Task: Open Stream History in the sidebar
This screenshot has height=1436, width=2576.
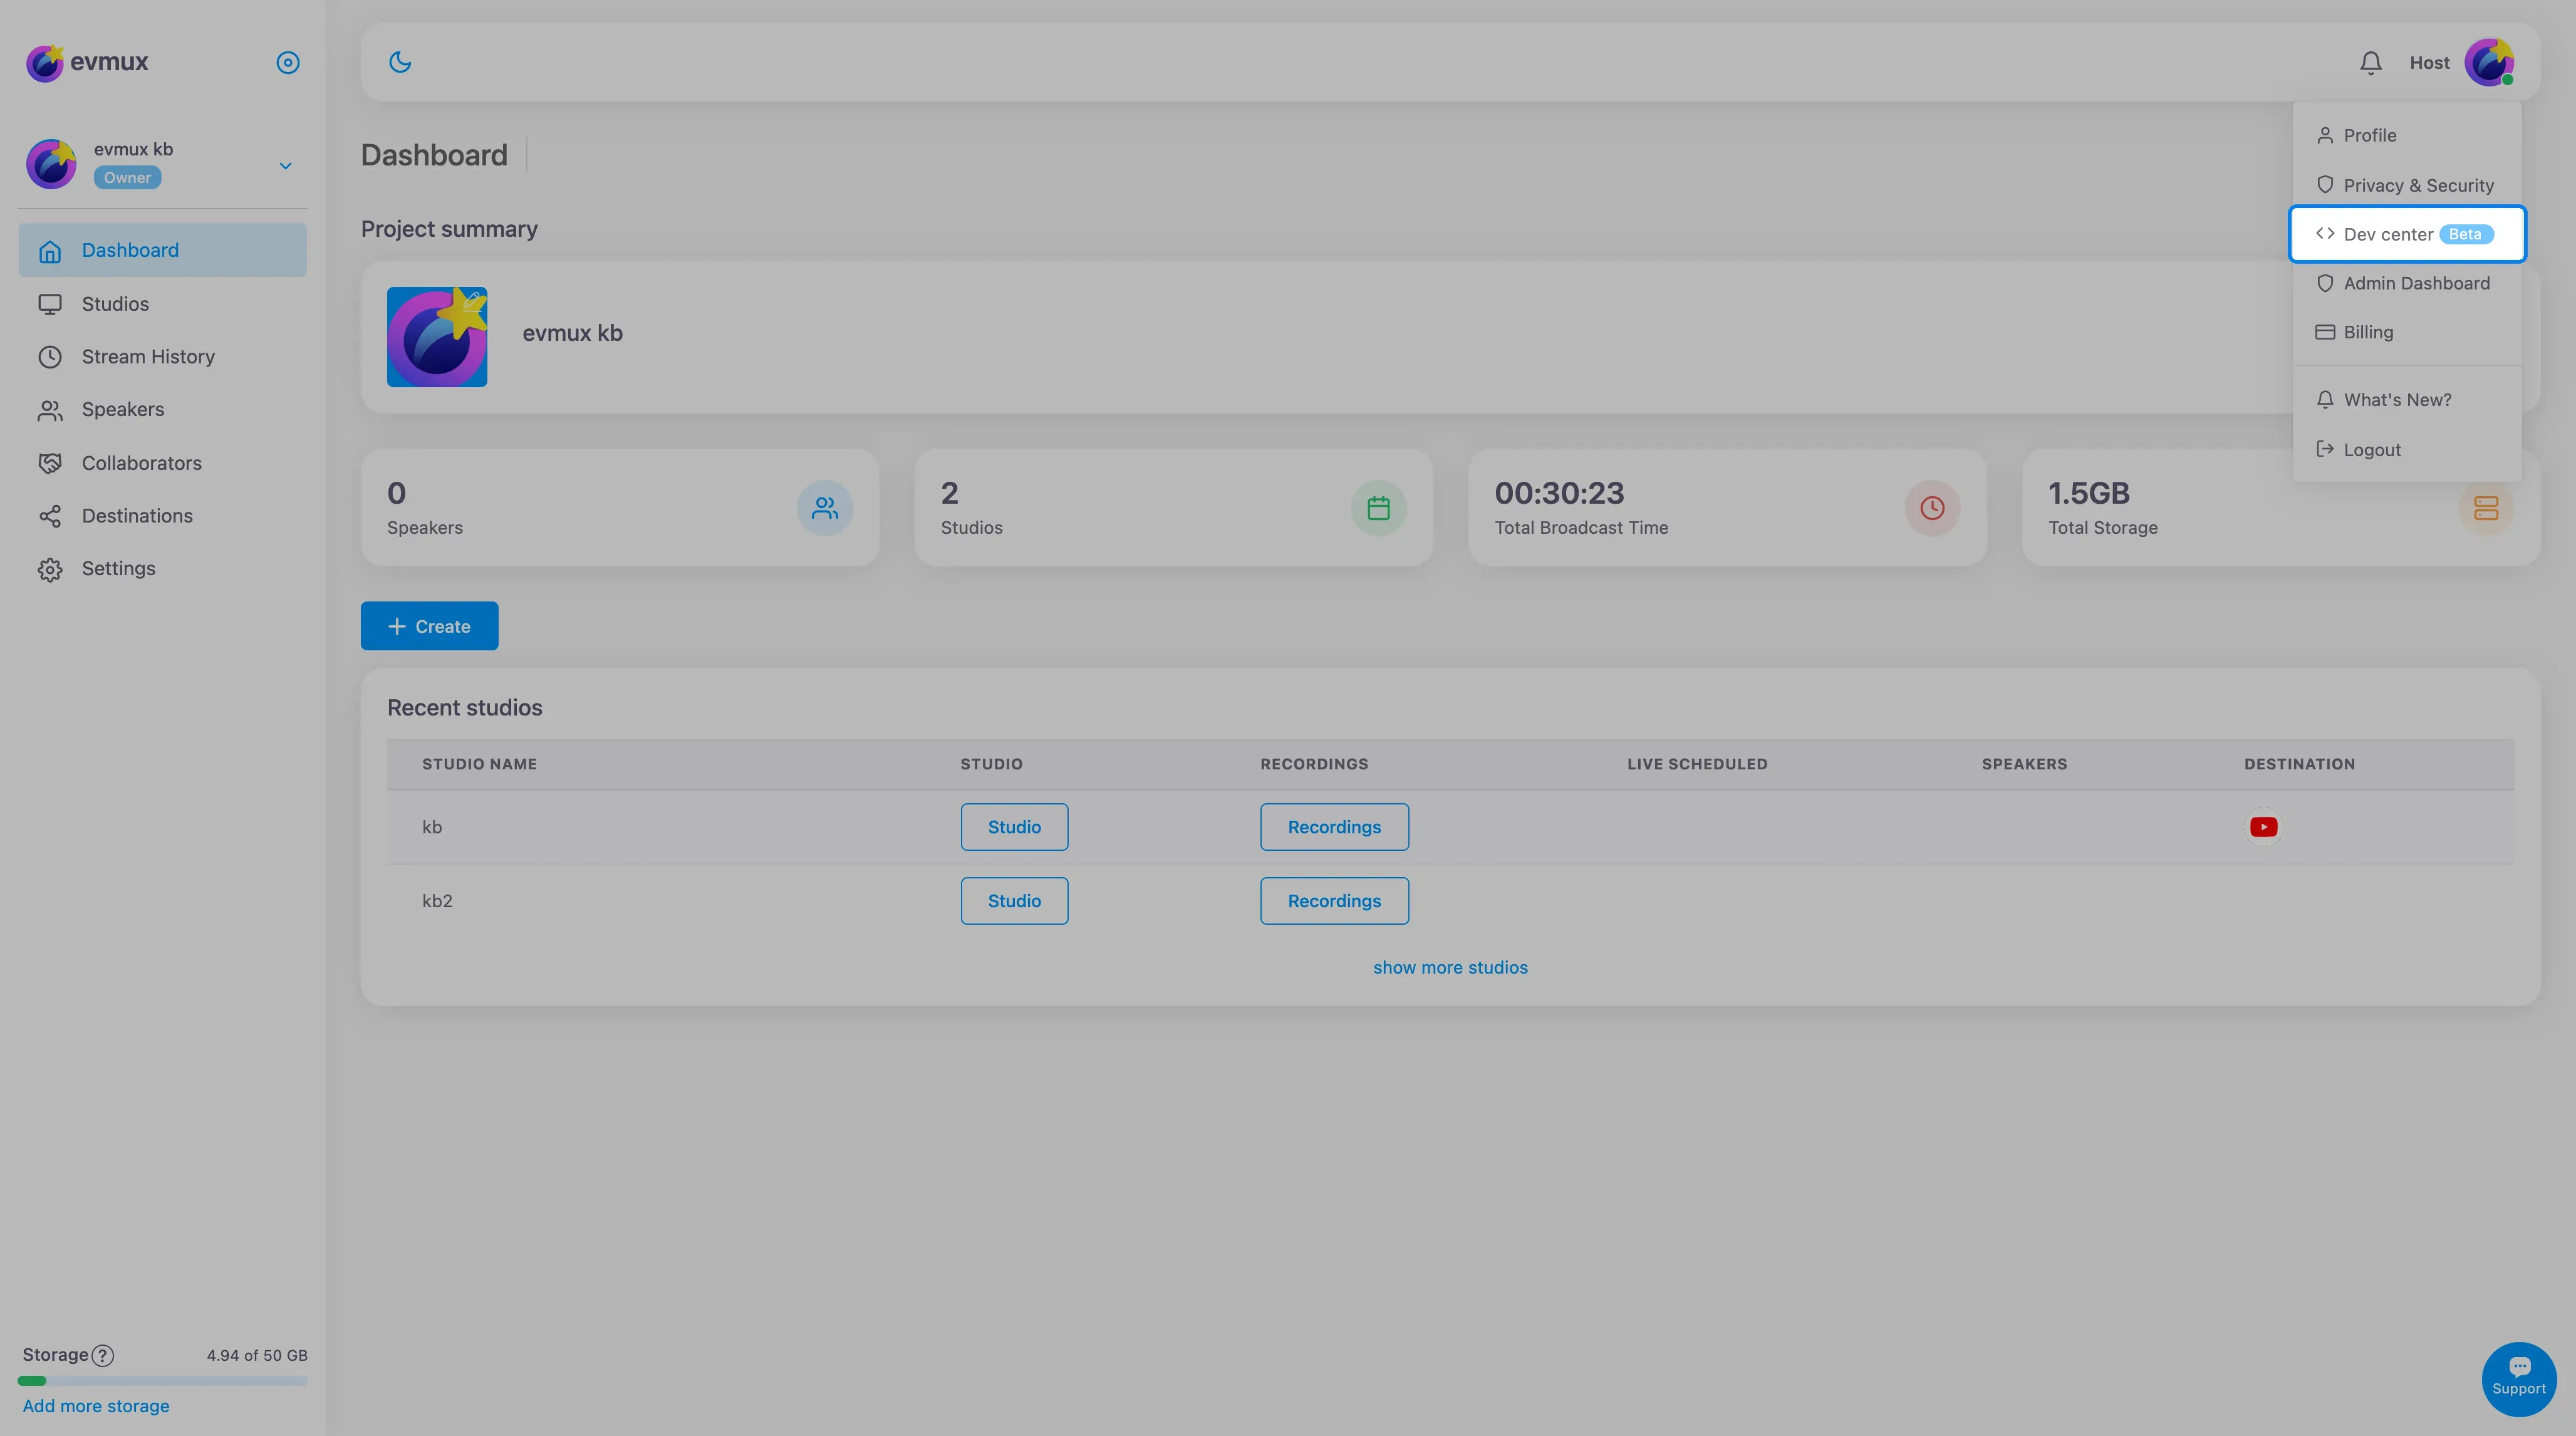Action: tap(162, 357)
